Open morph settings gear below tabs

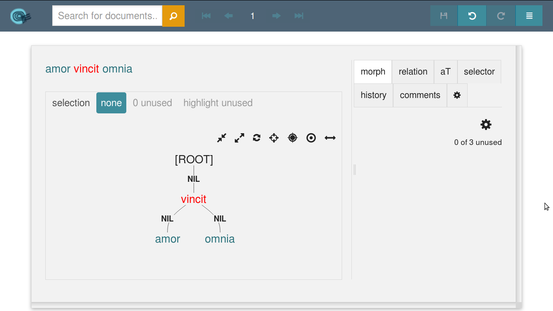(486, 125)
